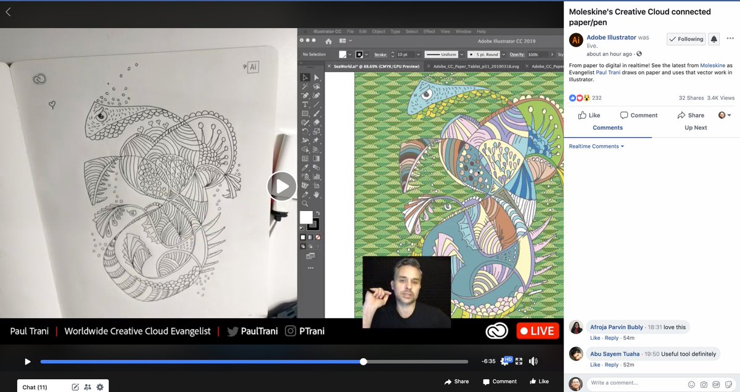Open the File menu in Illustrator
This screenshot has height=392, width=740.
[350, 31]
